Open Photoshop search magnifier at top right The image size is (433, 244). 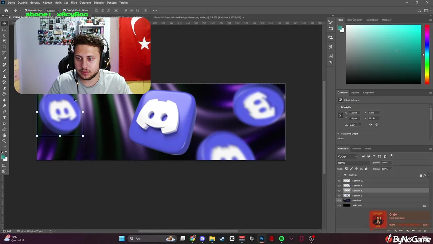coord(419,11)
